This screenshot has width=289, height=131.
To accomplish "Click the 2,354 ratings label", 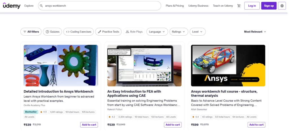I will pyautogui.click(x=125, y=117).
